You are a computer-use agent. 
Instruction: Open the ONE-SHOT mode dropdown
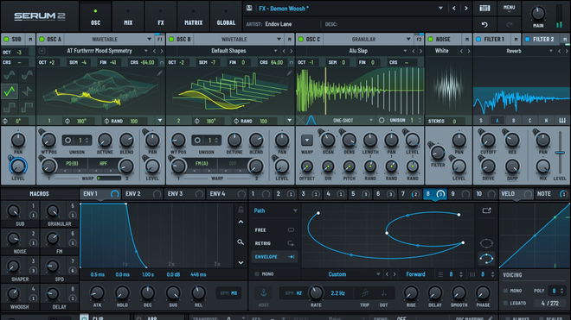352,120
